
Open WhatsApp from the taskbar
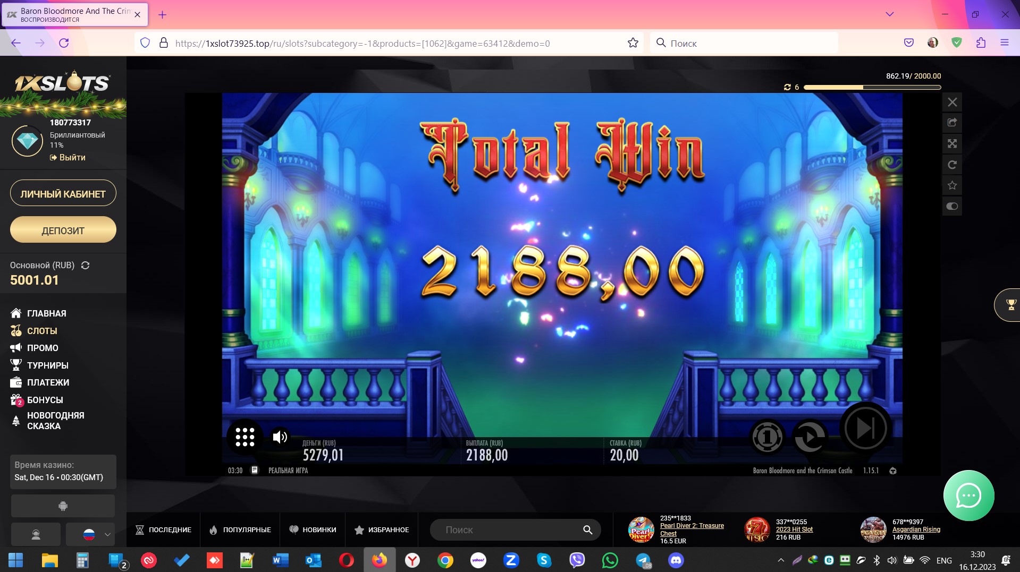point(610,560)
